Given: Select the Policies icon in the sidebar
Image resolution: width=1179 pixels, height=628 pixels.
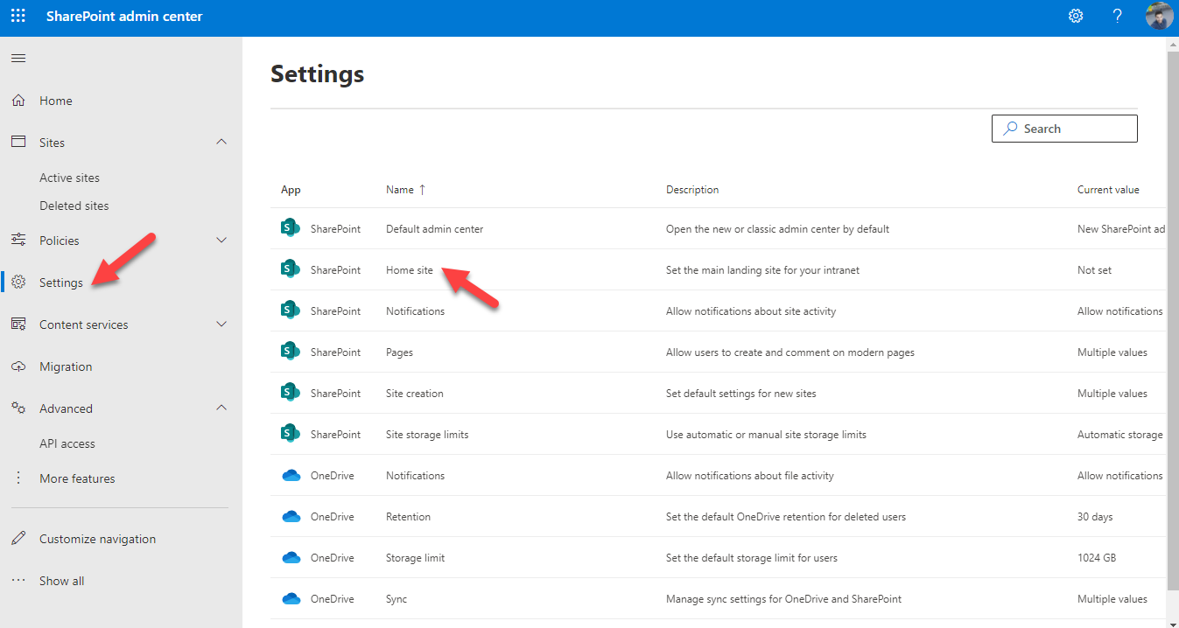Looking at the screenshot, I should 17,240.
